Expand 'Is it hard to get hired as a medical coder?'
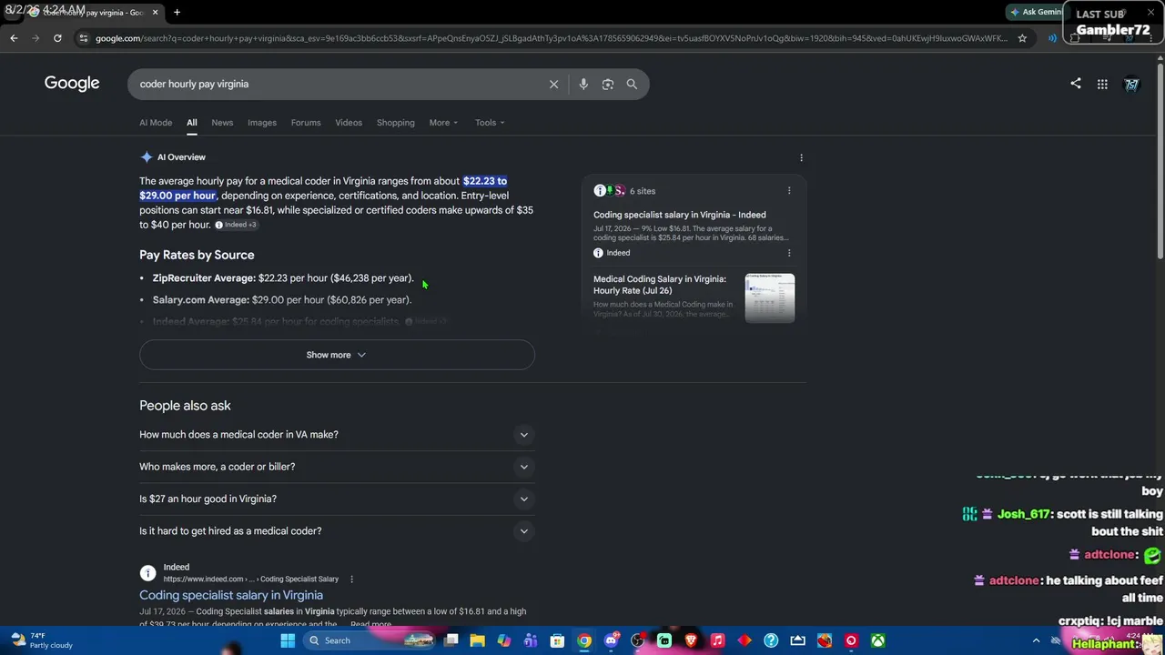 pyautogui.click(x=337, y=531)
